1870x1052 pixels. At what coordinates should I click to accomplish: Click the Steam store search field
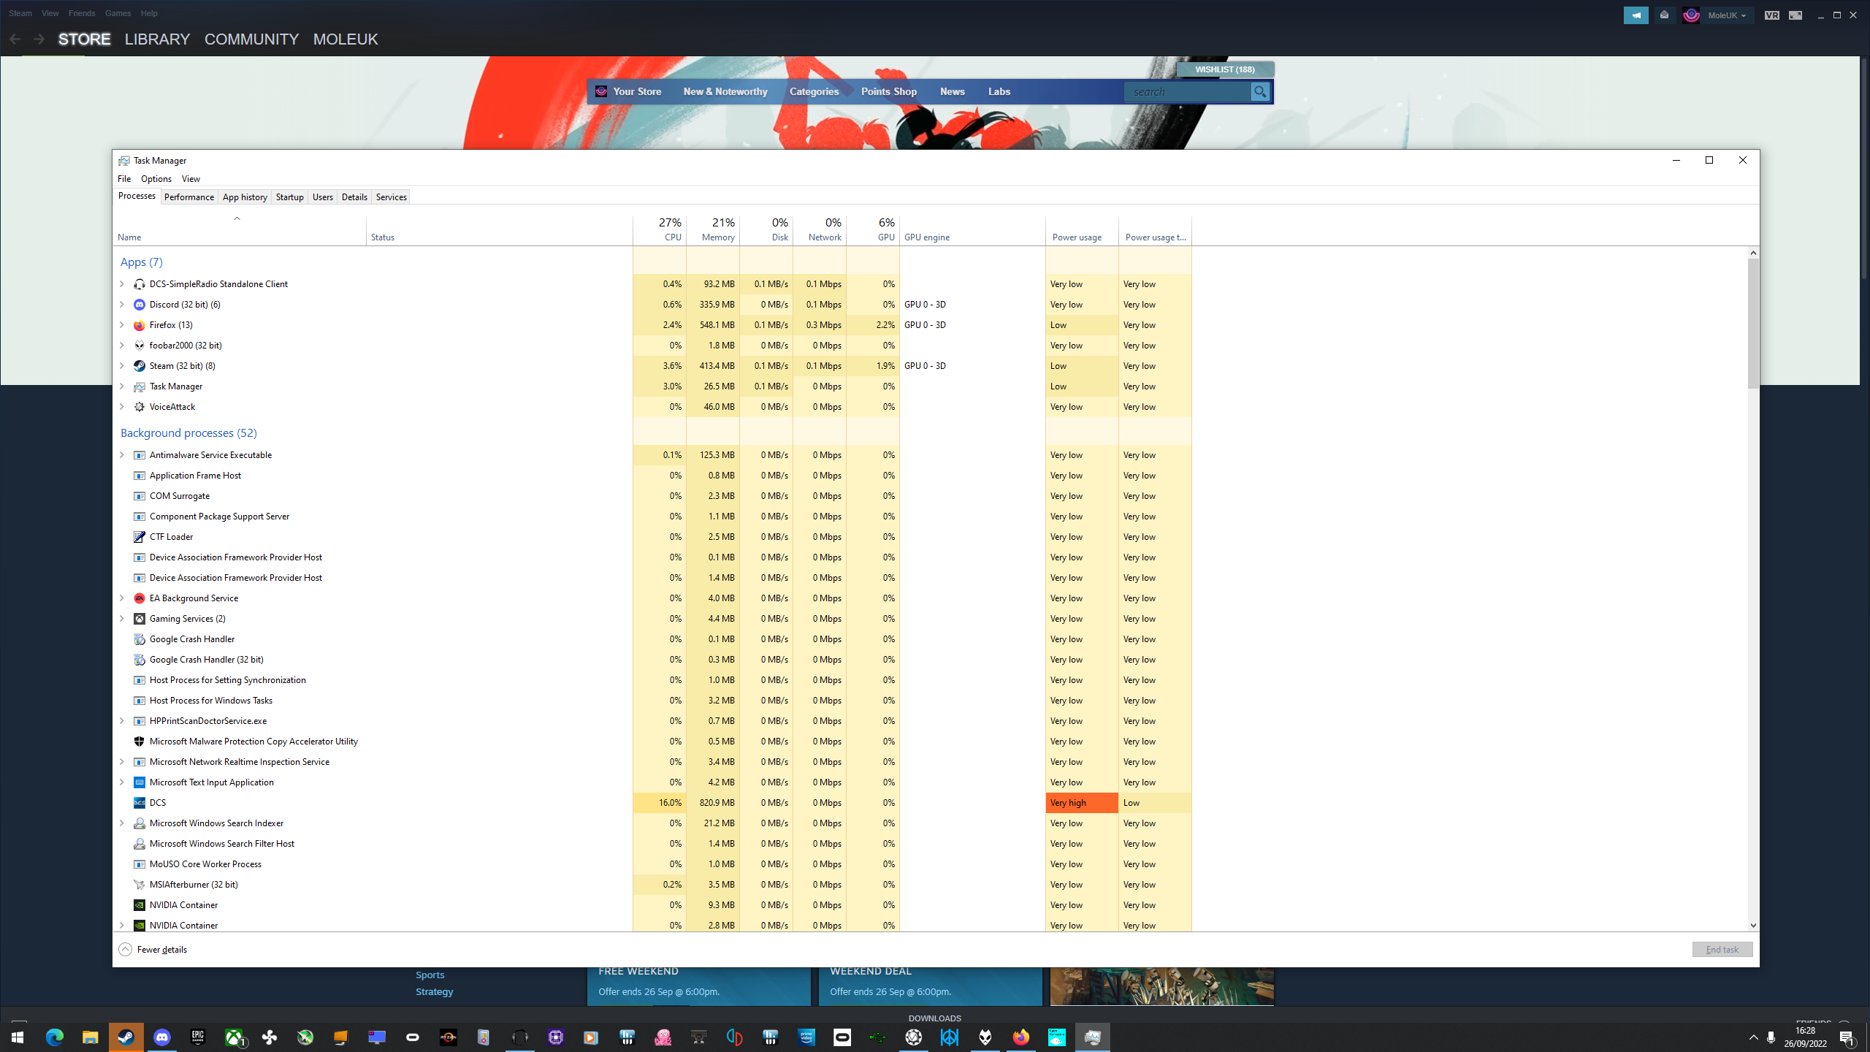tap(1188, 91)
